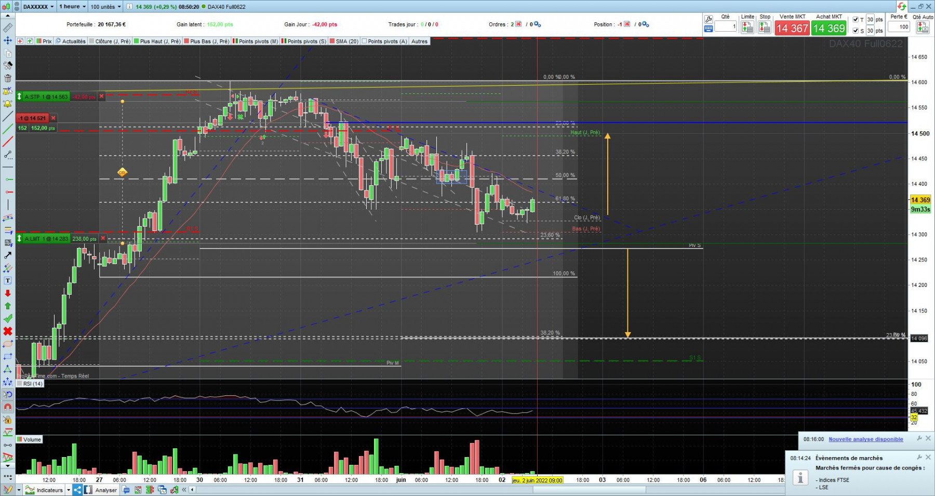The image size is (935, 496).
Task: Toggle the magnet snap mode
Action: (x=8, y=407)
